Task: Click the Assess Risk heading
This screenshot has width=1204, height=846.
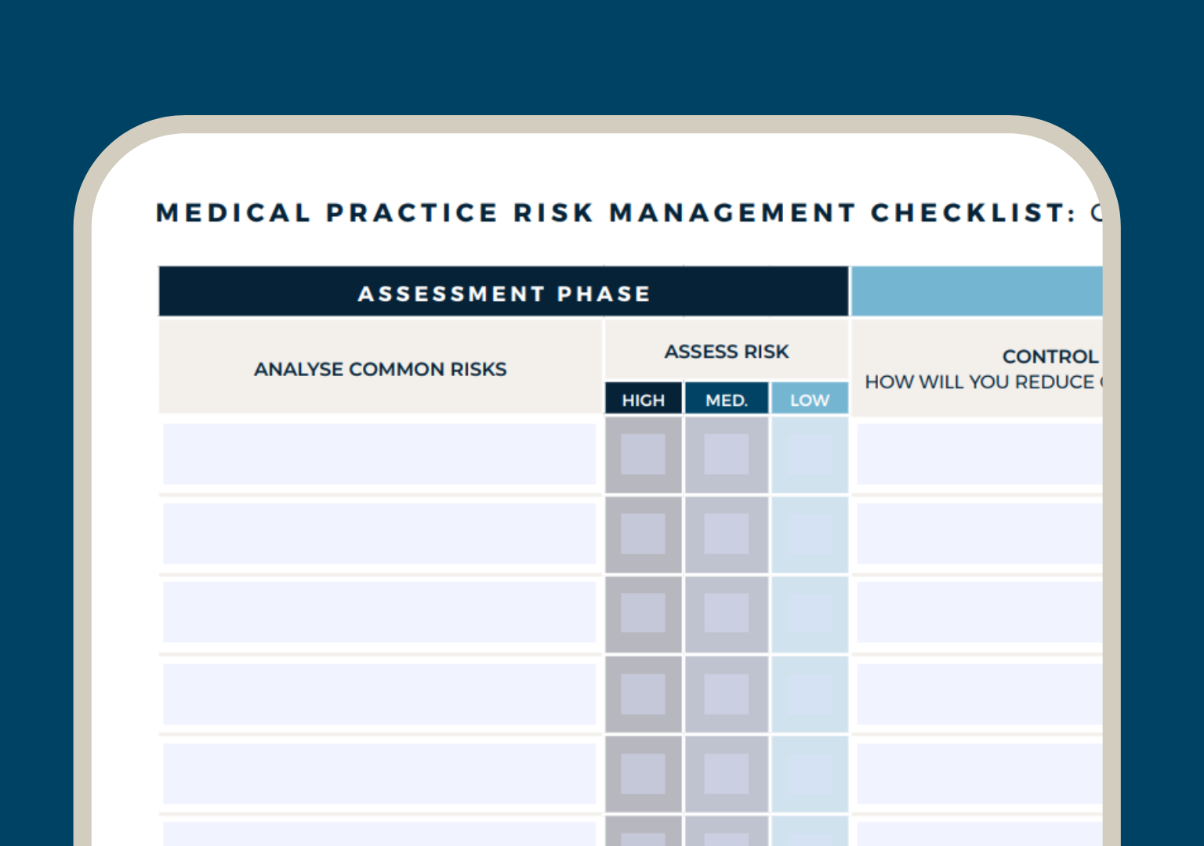Action: tap(727, 352)
